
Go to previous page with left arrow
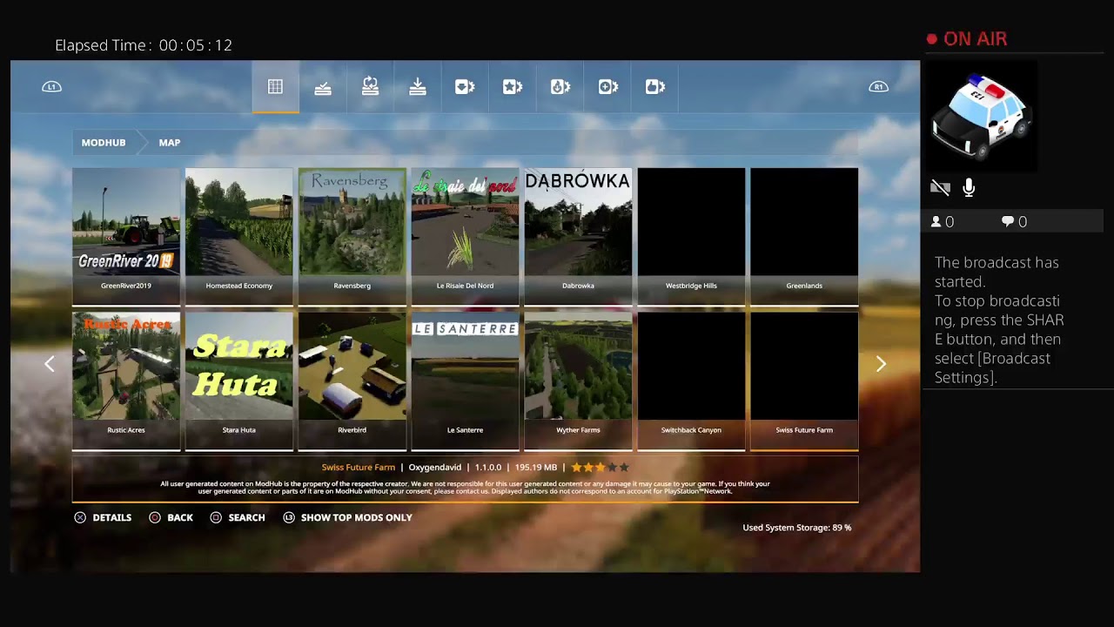pyautogui.click(x=50, y=364)
